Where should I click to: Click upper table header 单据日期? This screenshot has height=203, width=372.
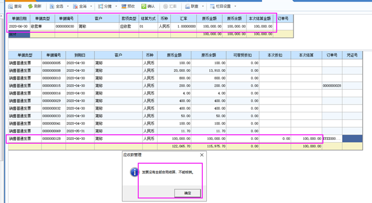click(19, 18)
